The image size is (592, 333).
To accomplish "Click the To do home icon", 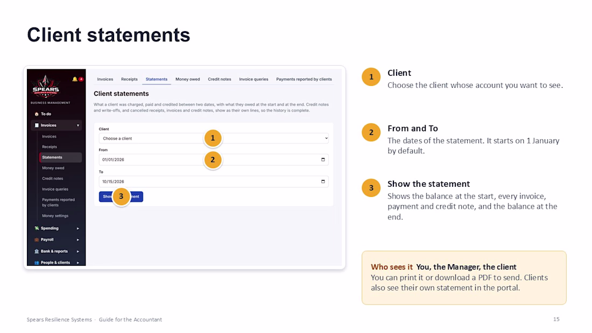I will 37,114.
